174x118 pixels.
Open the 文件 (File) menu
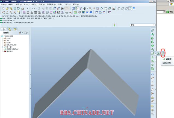coord(4,4)
